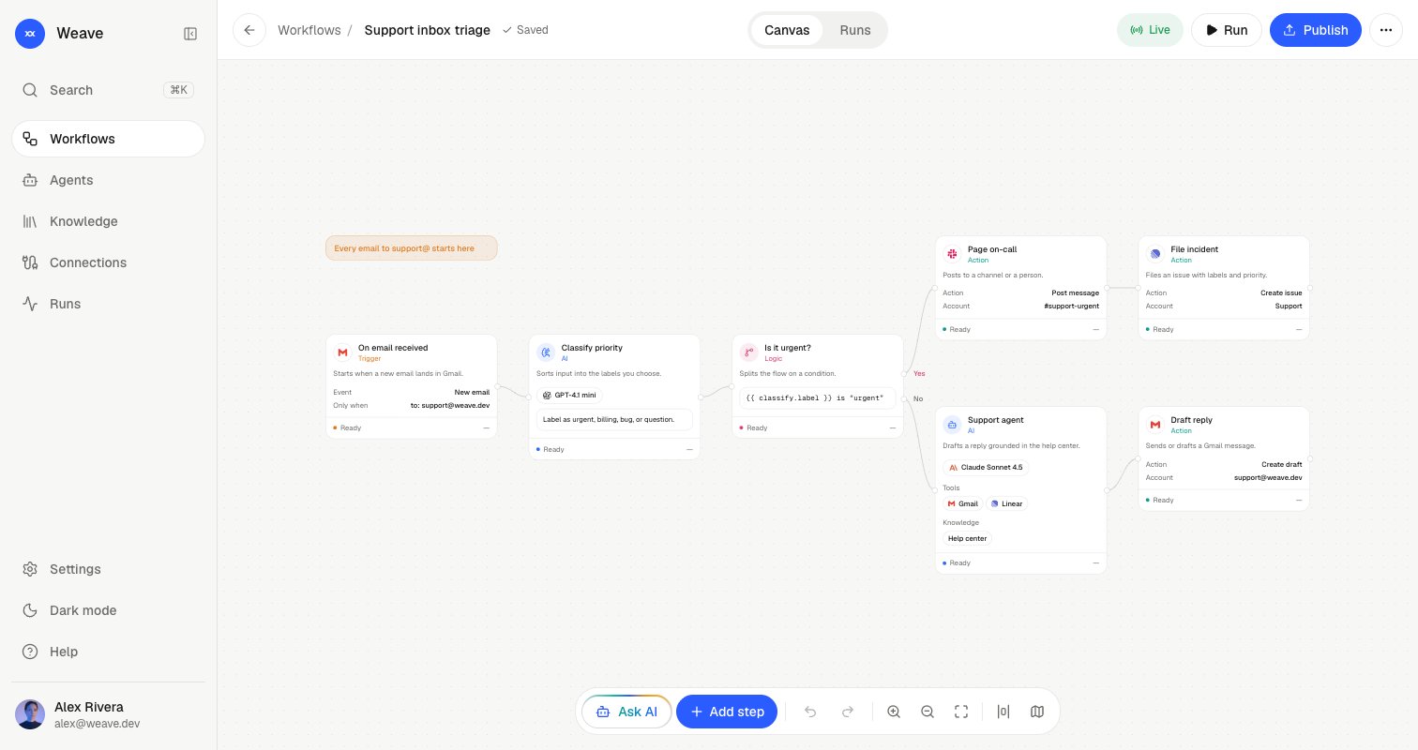This screenshot has height=750, width=1418.
Task: Toggle Dark mode
Action: pos(109,610)
